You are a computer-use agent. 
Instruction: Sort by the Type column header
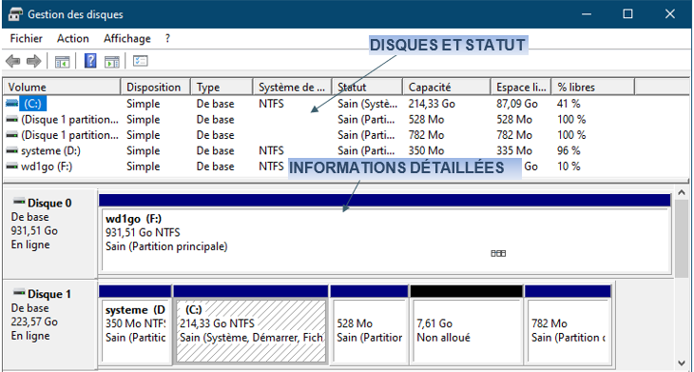(222, 88)
